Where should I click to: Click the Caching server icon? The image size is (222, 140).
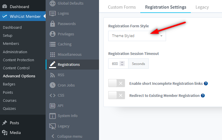(52, 44)
